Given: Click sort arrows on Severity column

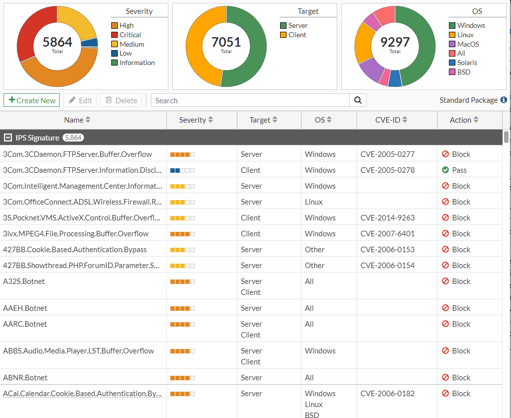Looking at the screenshot, I should [x=211, y=120].
